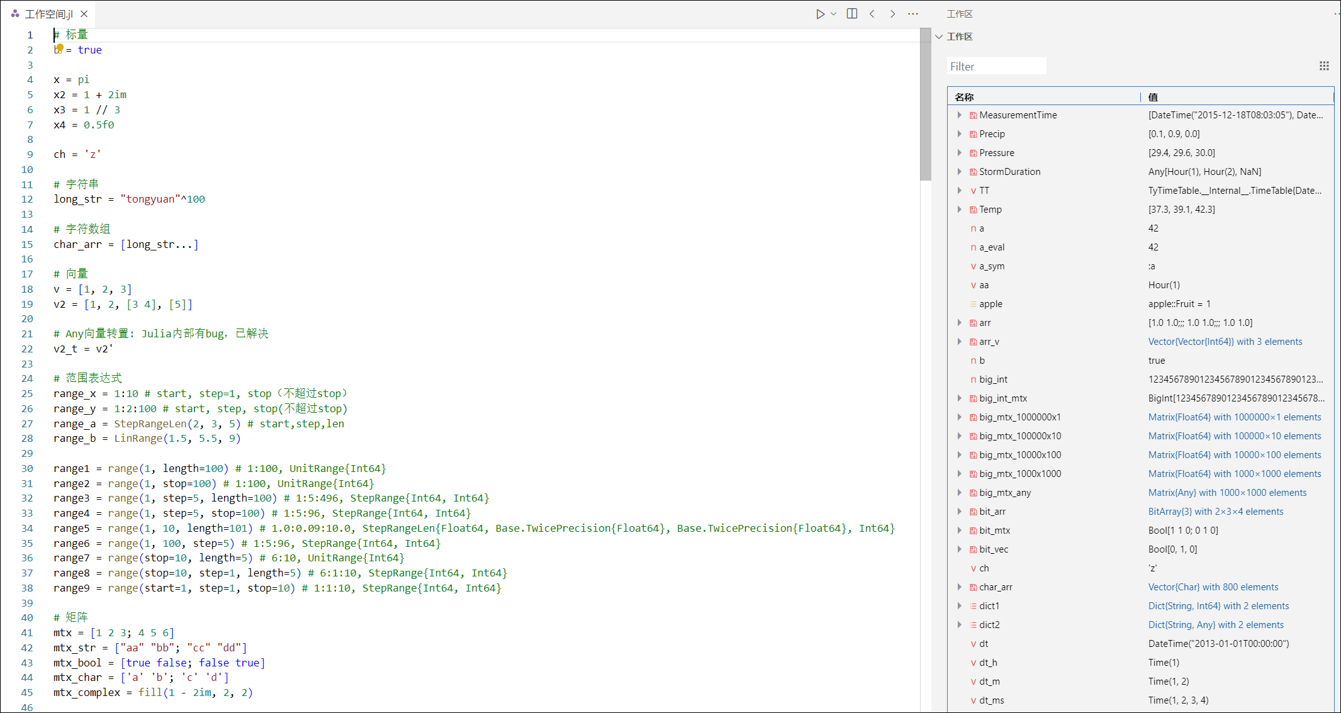This screenshot has height=713, width=1341.
Task: Expand the dict1 tree item
Action: point(960,606)
